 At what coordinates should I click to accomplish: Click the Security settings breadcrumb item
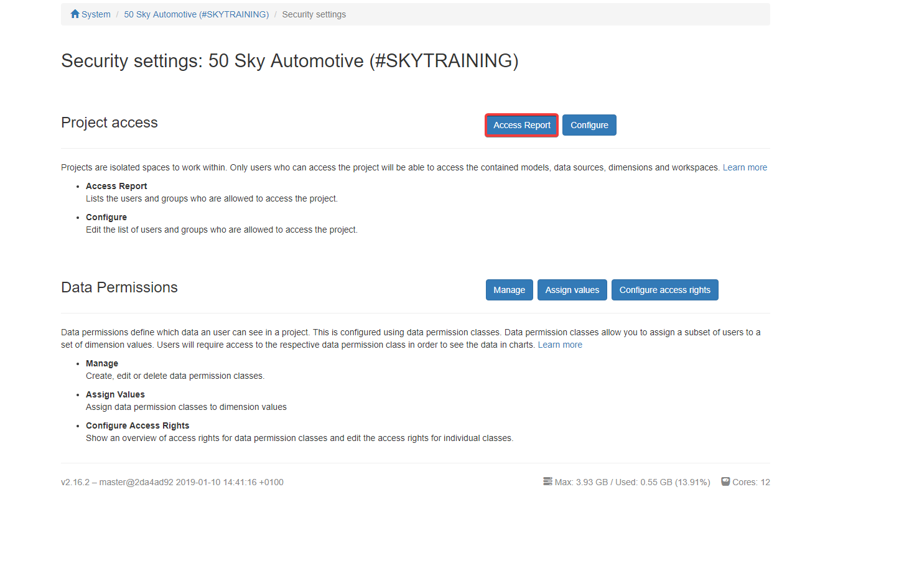click(314, 14)
